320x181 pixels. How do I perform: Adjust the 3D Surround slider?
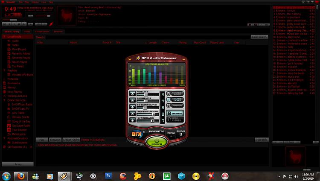click(148, 108)
